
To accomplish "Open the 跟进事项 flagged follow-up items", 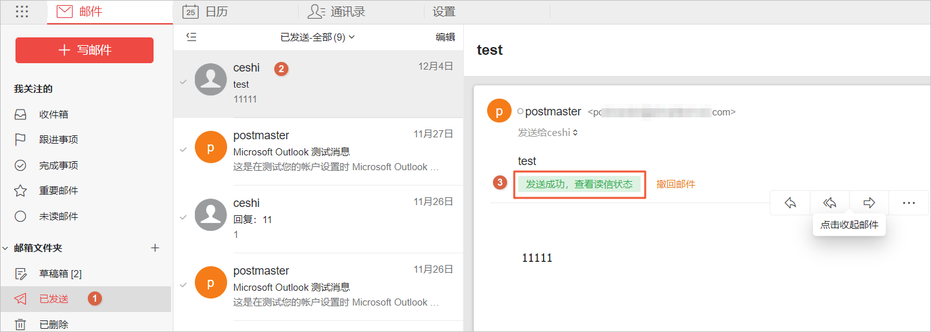I will [58, 140].
